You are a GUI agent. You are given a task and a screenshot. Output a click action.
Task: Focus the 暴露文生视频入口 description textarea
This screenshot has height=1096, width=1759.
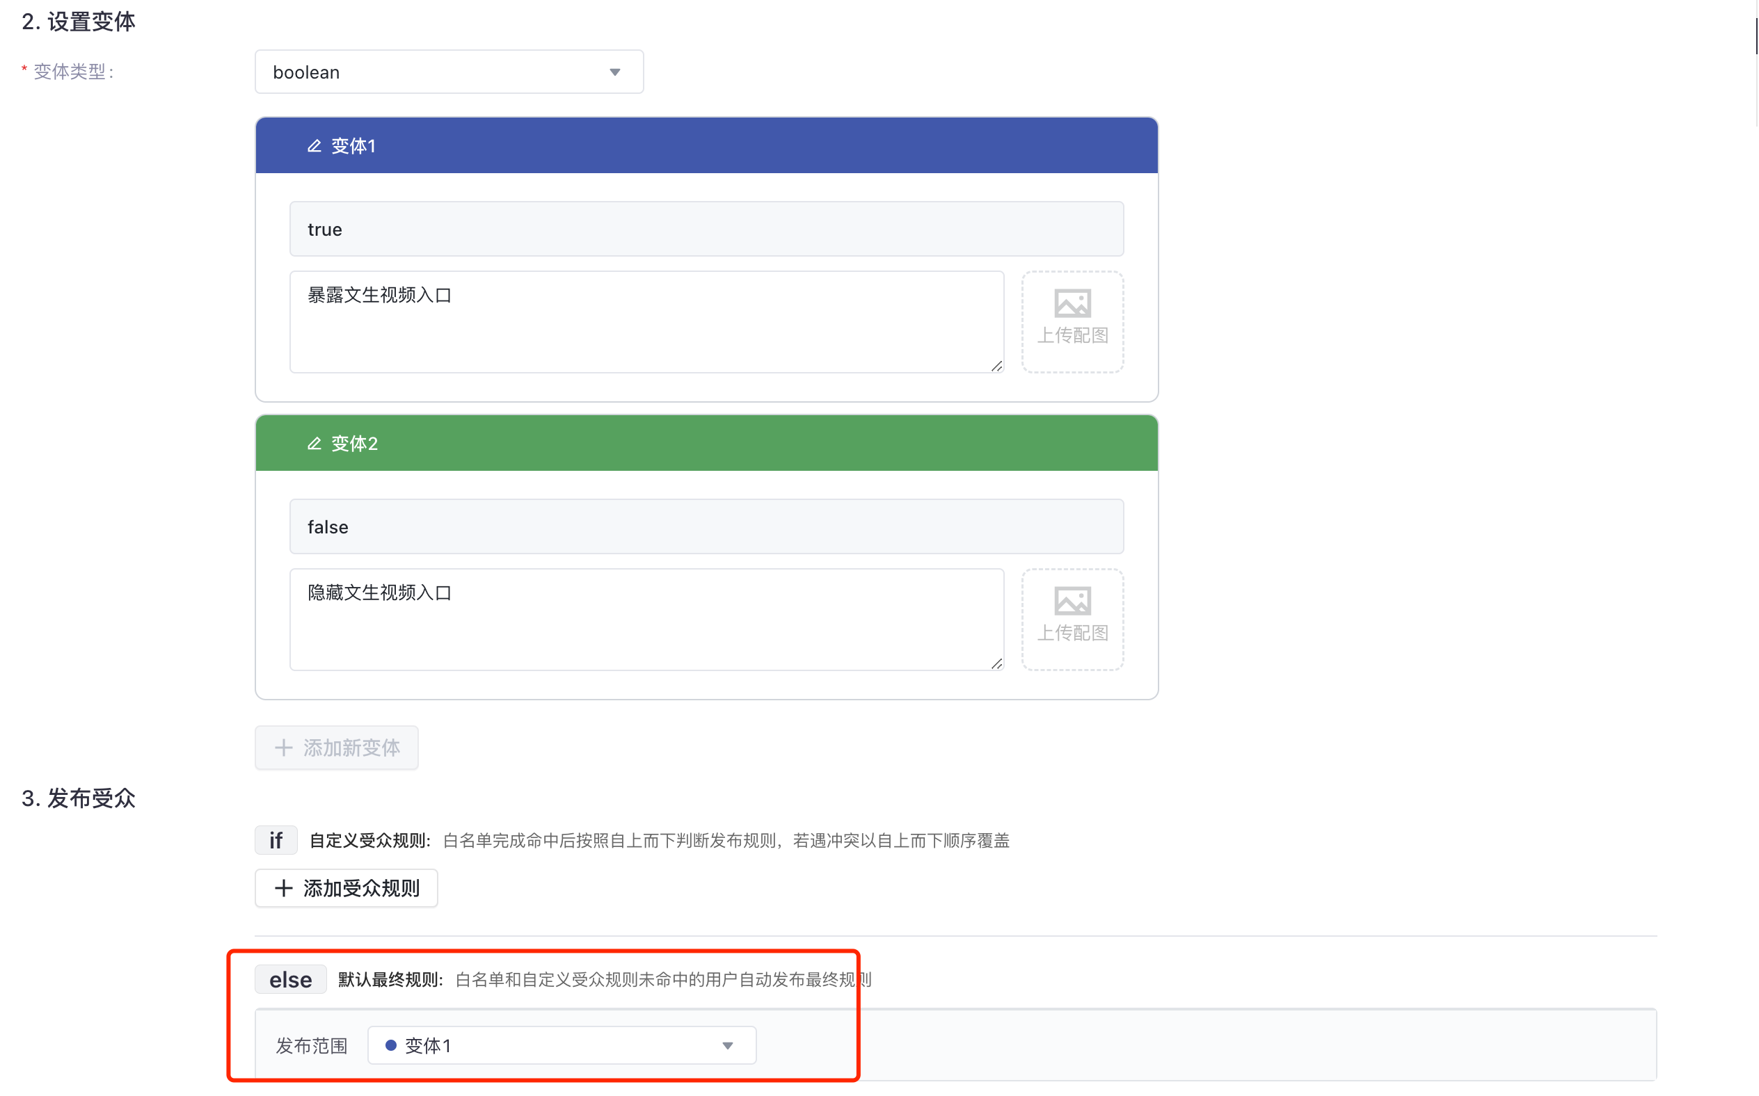[646, 323]
